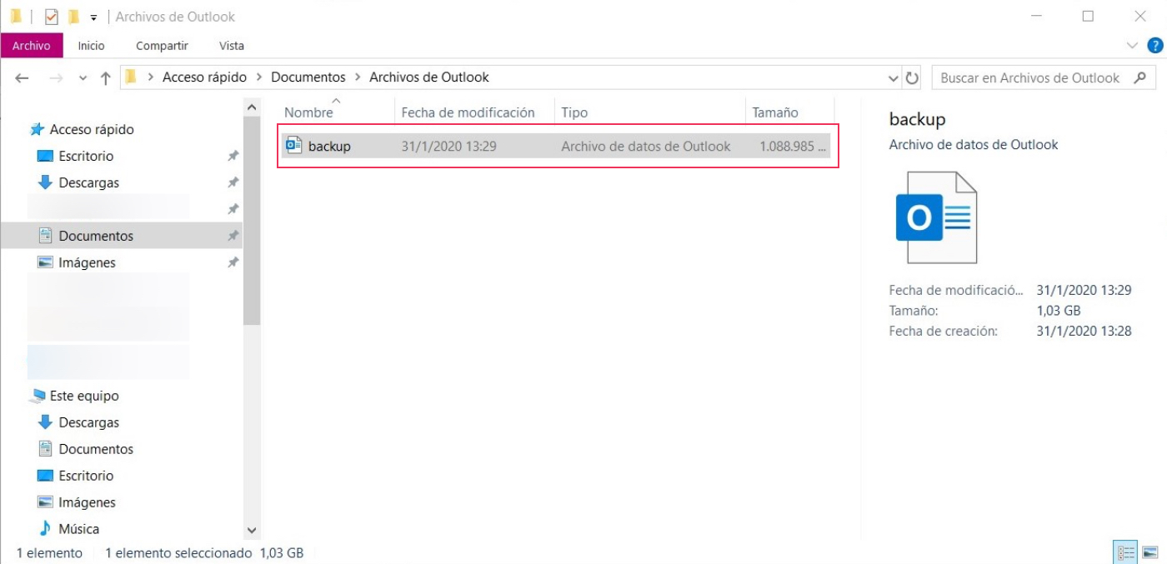This screenshot has width=1167, height=564.
Task: Open Descargas under Este equipo
Action: pyautogui.click(x=89, y=422)
